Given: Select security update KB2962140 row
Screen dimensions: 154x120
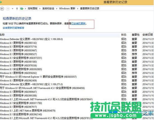Looking at the screenshot, I should 77,114.
